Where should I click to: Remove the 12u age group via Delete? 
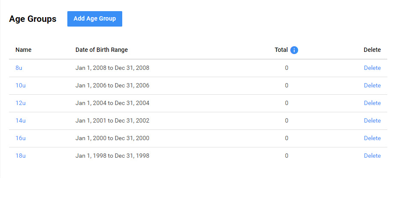point(372,103)
